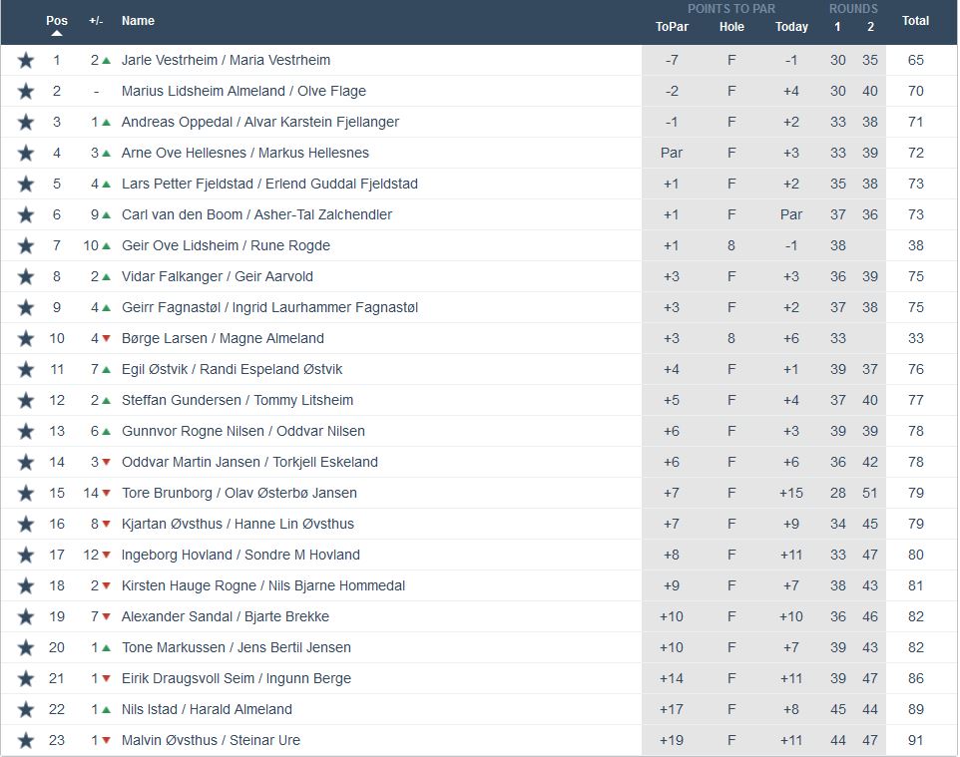Screen dimensions: 960x757
Task: Click the total score 65 for Vestrheim team
Action: pyautogui.click(x=915, y=60)
